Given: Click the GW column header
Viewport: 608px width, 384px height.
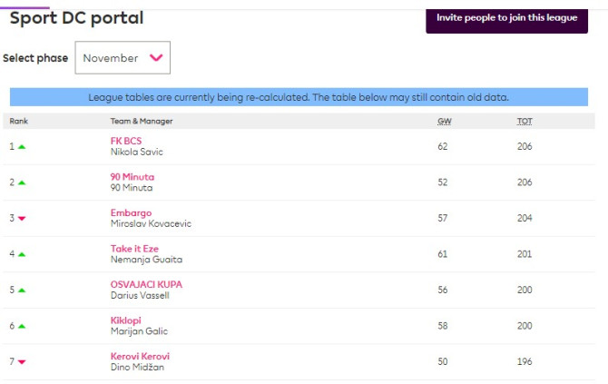Looking at the screenshot, I should point(443,121).
